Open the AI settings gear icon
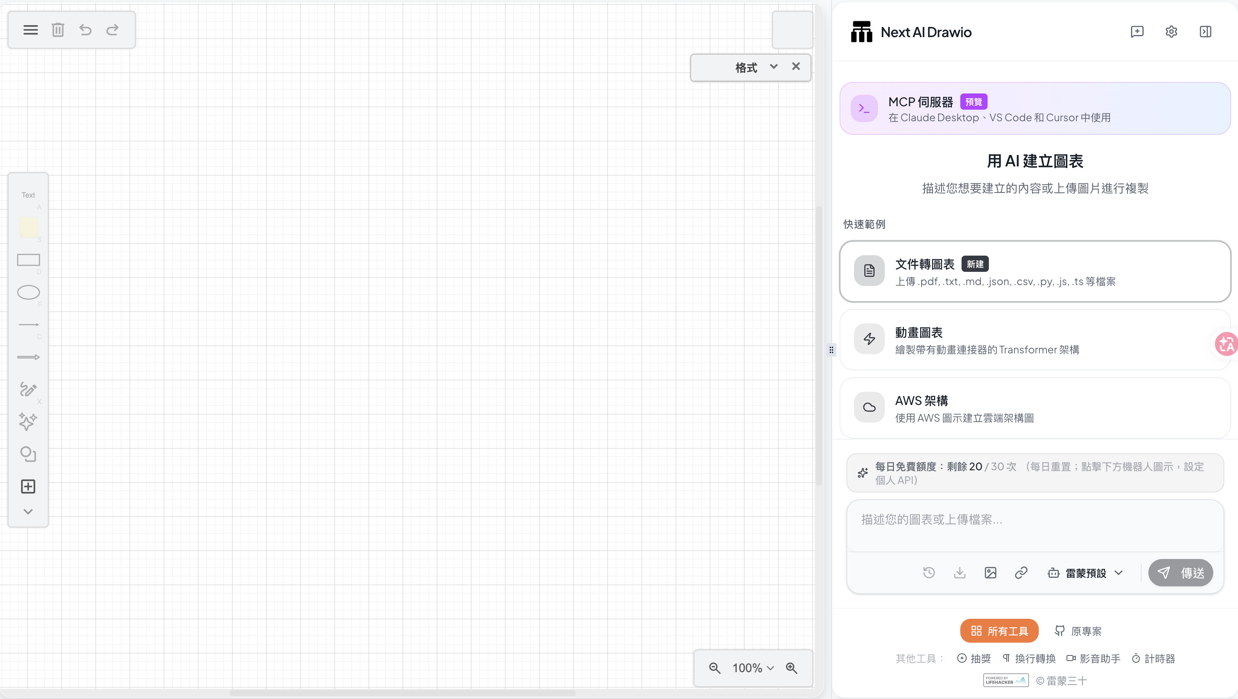The width and height of the screenshot is (1238, 699). 1171,32
